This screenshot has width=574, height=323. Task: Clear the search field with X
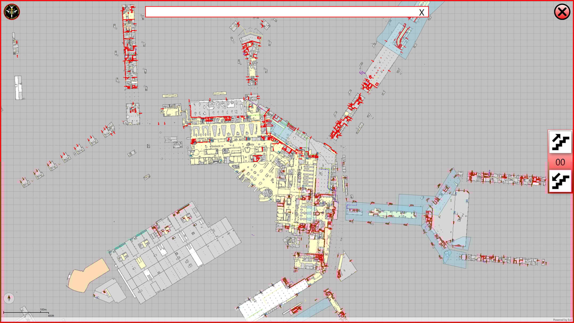coord(421,12)
